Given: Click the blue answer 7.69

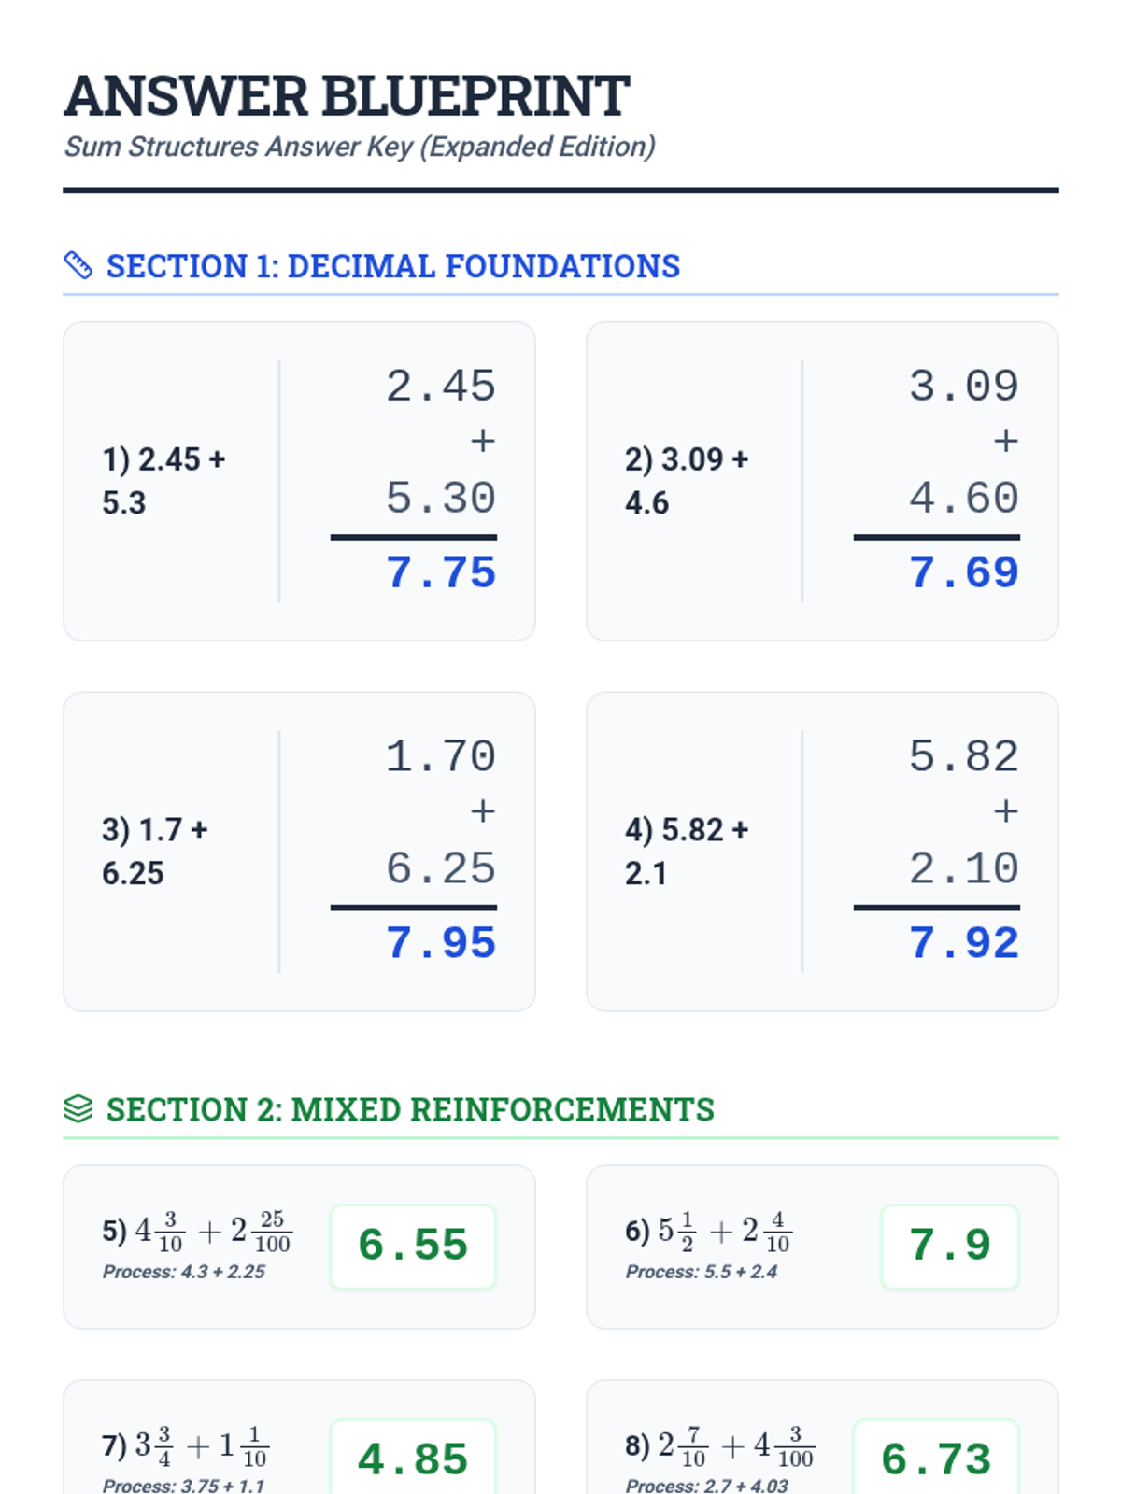Looking at the screenshot, I should [x=963, y=572].
